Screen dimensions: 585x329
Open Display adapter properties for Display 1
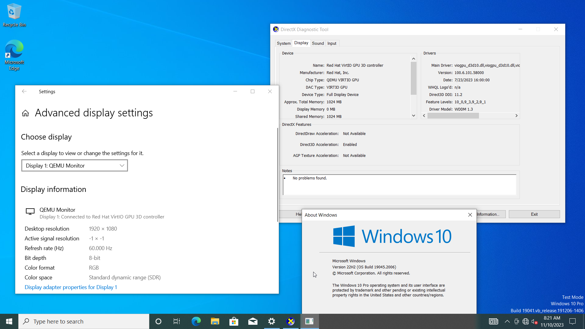[71, 287]
